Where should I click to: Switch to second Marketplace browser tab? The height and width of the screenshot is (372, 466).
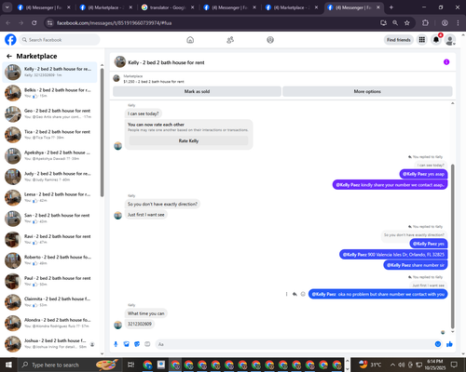292,7
